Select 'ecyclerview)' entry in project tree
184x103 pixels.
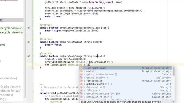(x=9, y=78)
